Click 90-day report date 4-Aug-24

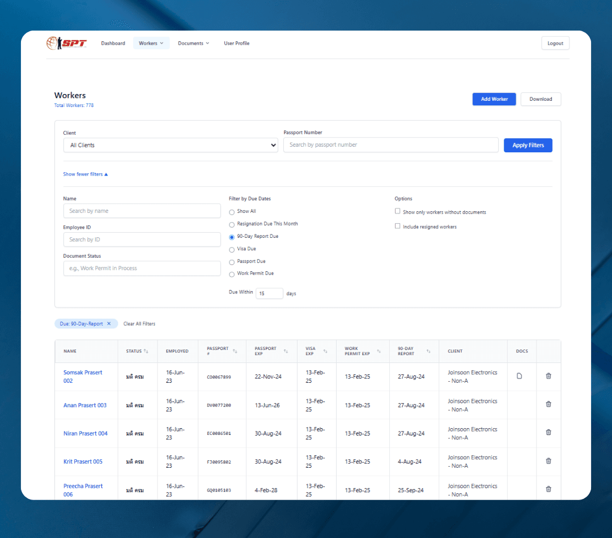point(410,462)
